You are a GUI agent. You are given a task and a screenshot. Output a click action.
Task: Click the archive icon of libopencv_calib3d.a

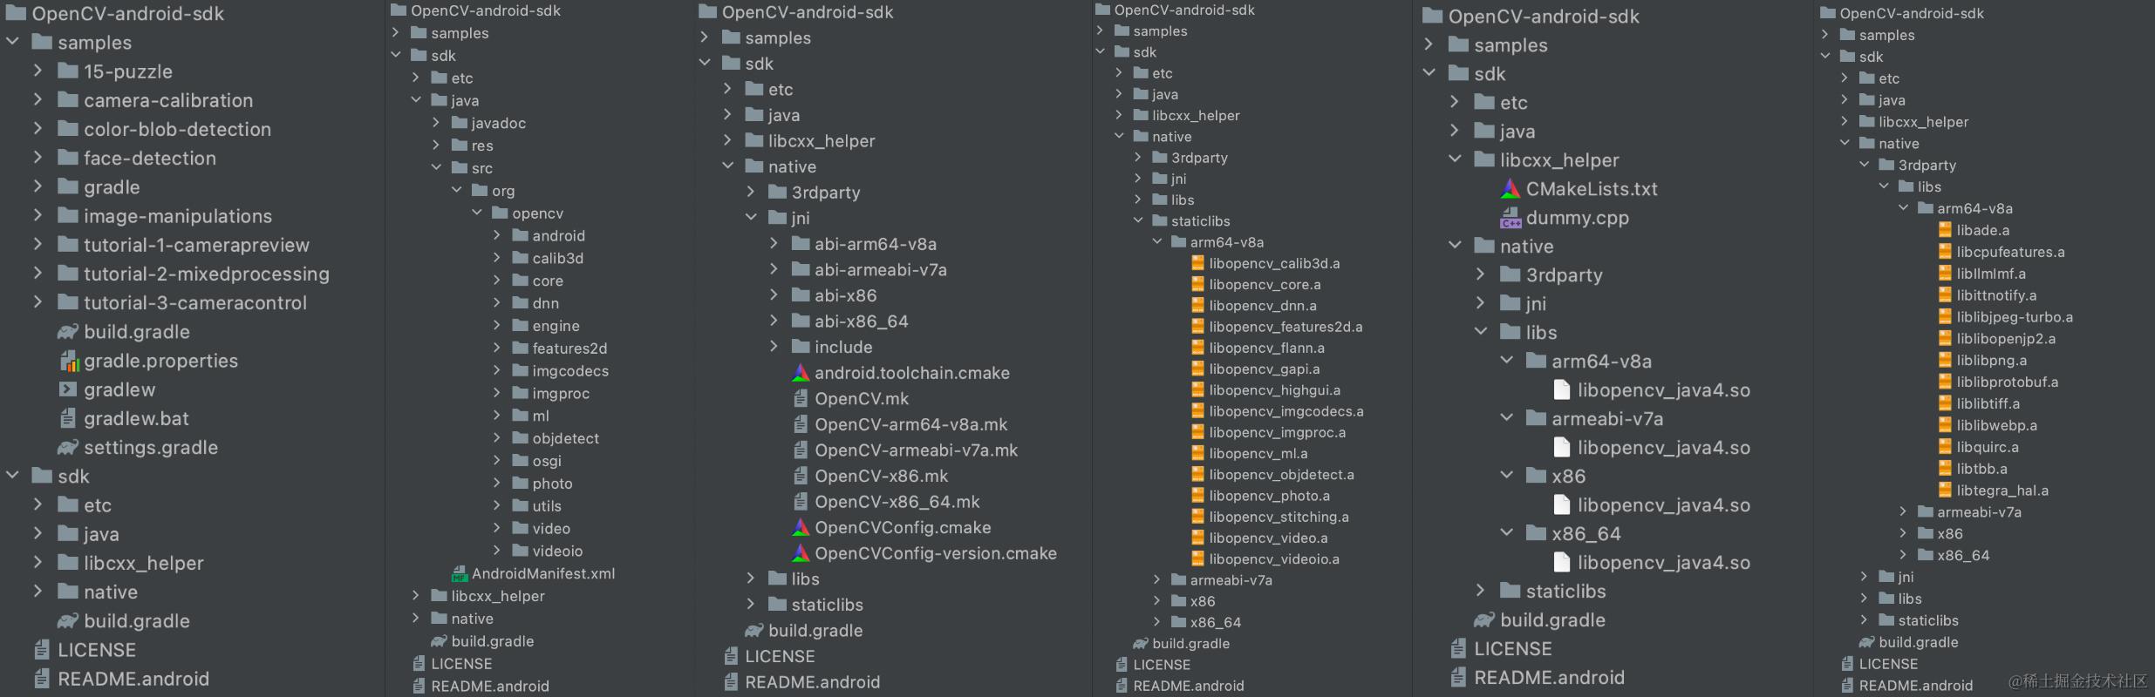click(x=1197, y=263)
